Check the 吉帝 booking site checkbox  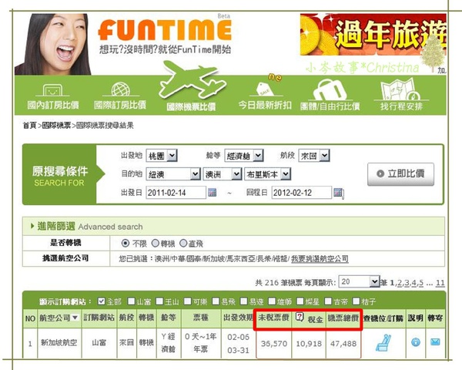tap(328, 301)
